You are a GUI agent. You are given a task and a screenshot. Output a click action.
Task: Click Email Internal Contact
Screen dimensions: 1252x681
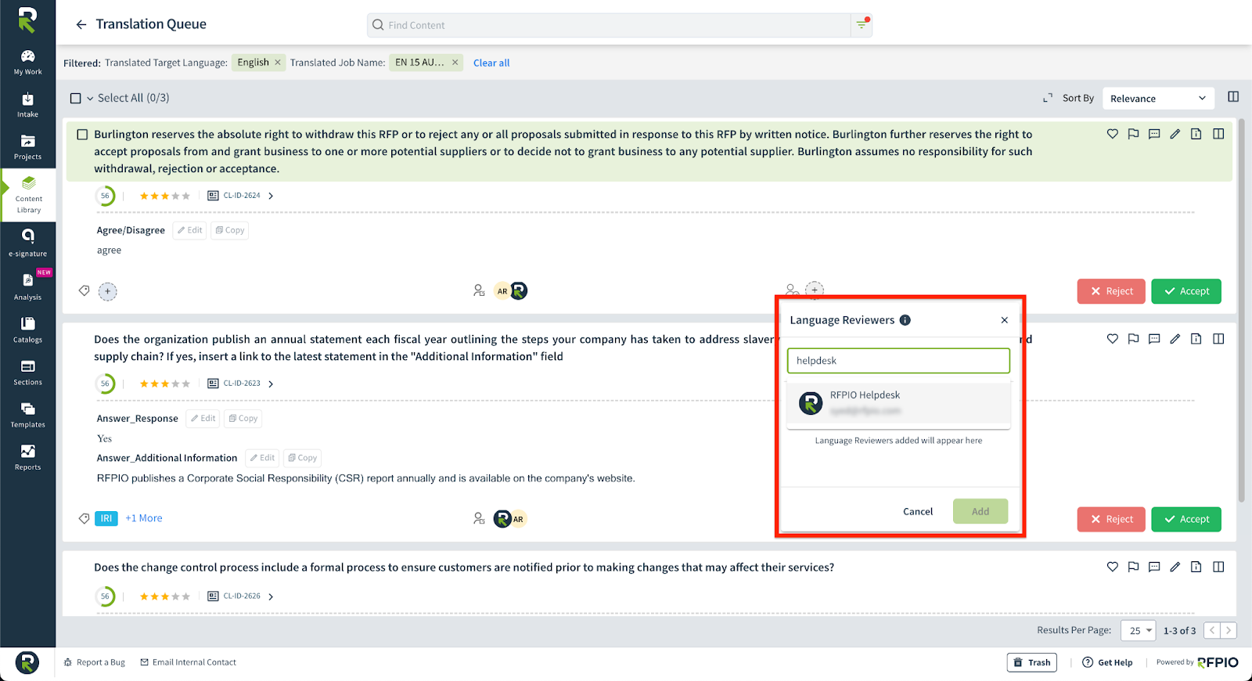pos(189,662)
